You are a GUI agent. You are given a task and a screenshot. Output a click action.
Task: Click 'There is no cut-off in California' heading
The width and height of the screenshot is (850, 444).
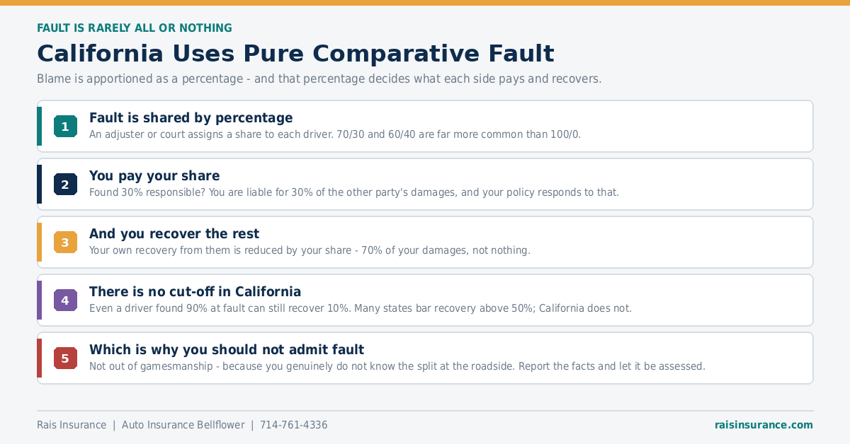[x=195, y=292]
